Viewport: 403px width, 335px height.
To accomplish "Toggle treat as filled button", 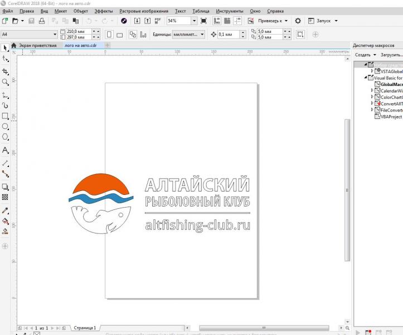I will point(300,34).
